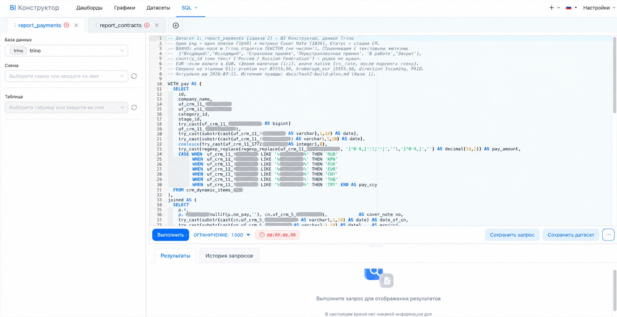
Task: Click the red error icon on report_payments tab
Action: (x=67, y=25)
